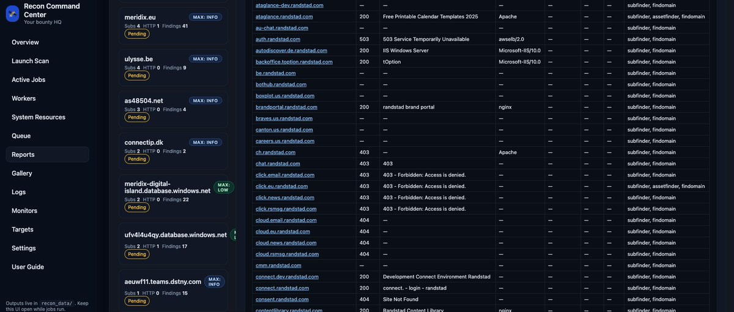Screen dimensions: 734x312
Task: Open click.news.randstad.com link
Action: [285, 197]
